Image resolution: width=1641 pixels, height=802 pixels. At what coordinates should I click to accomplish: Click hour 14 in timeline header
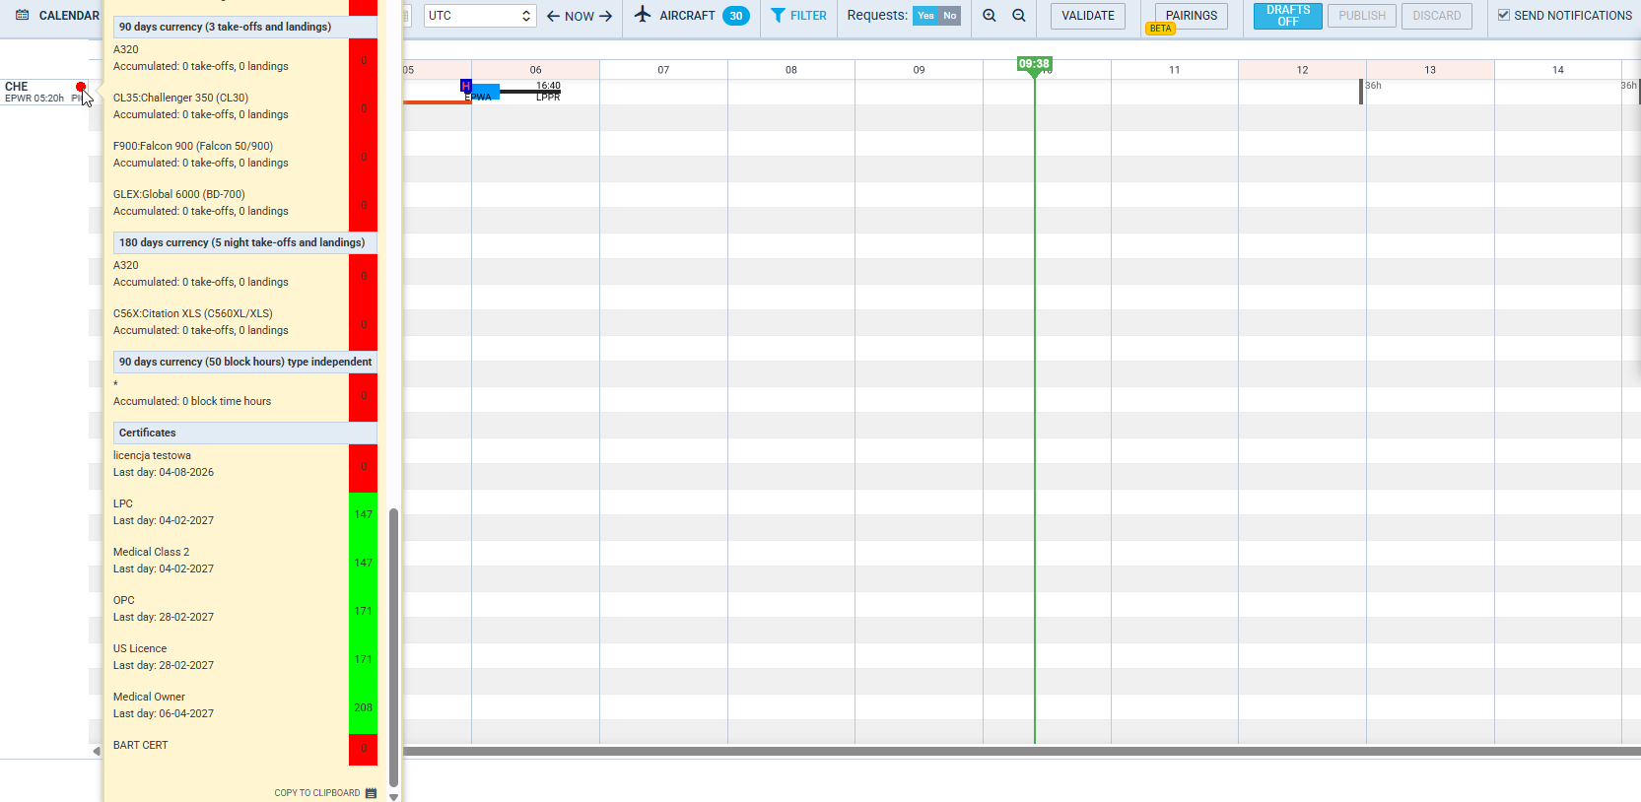(x=1557, y=70)
